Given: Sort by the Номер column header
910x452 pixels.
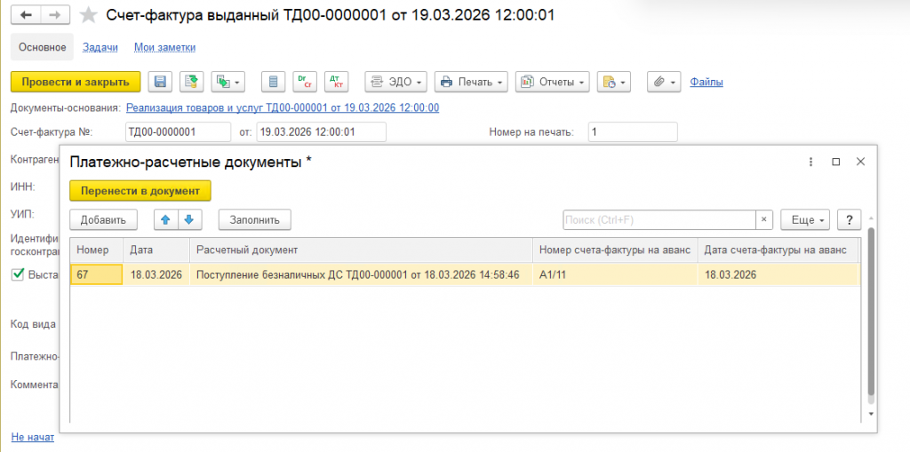Looking at the screenshot, I should [96, 250].
